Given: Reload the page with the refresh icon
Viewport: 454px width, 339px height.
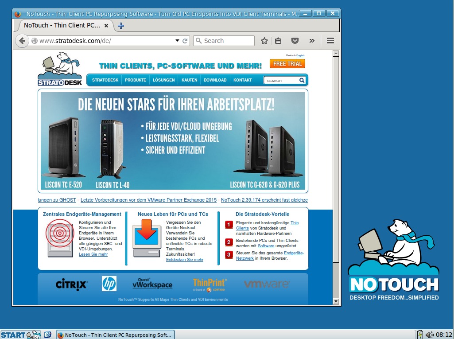Looking at the screenshot, I should coord(185,41).
